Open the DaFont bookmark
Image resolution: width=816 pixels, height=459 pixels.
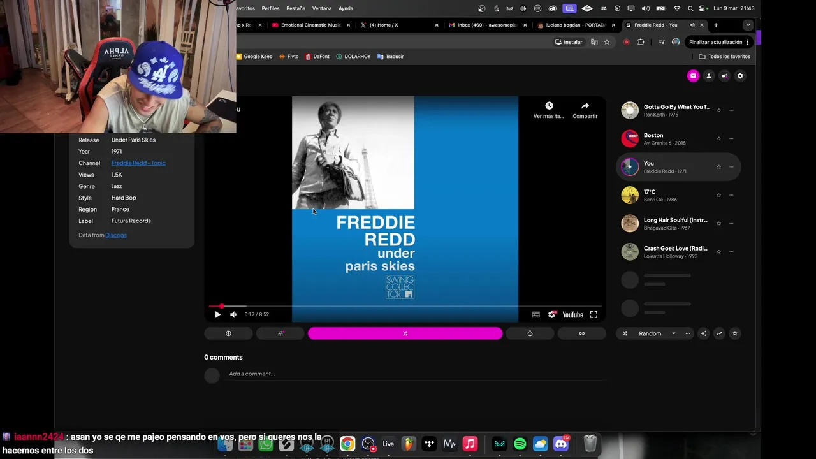click(317, 56)
